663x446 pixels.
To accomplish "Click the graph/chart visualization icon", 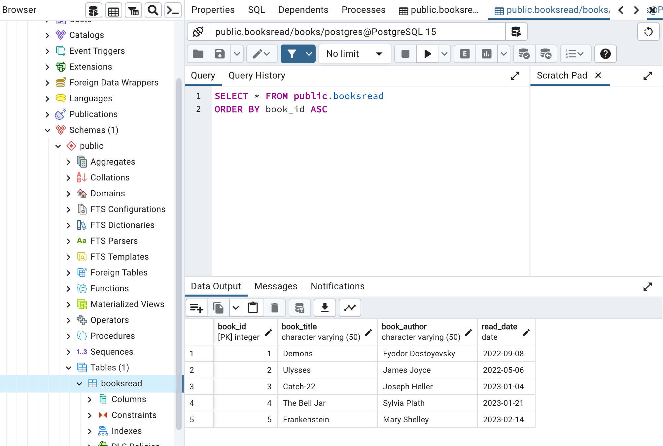I will (x=350, y=308).
